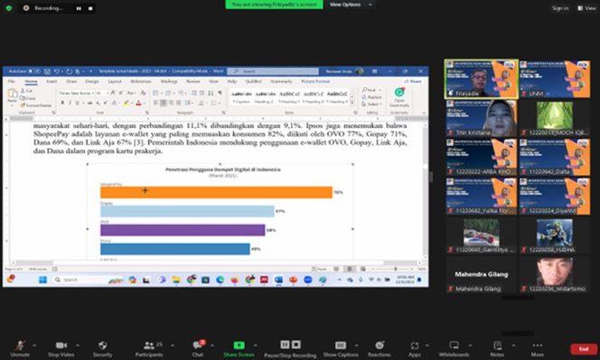
Task: Click the stop button in the top recording indicator
Action: point(90,8)
